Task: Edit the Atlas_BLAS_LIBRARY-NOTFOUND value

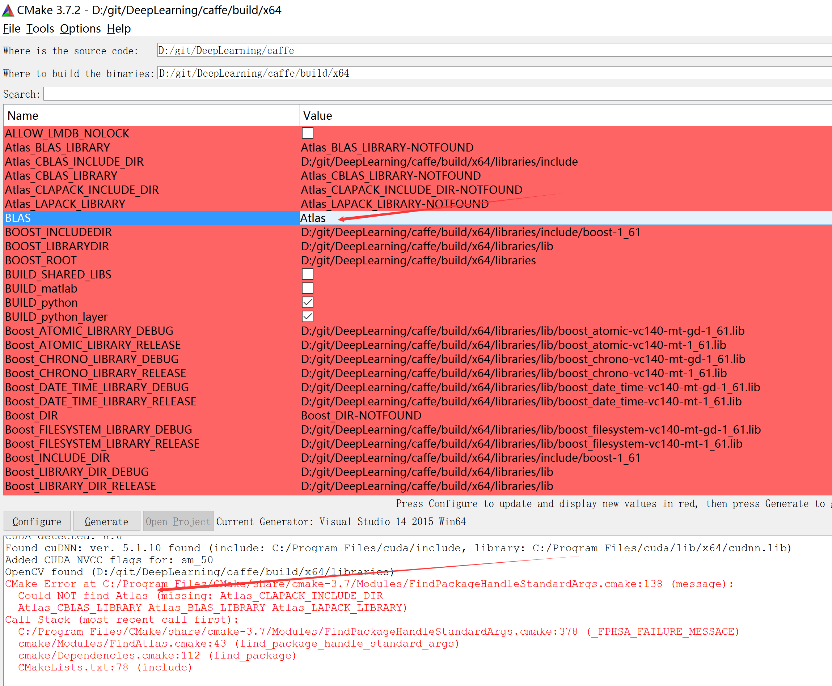Action: [x=566, y=148]
